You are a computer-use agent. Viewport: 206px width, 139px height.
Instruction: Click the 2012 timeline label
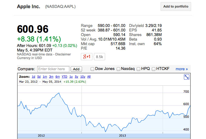(x=41, y=136)
